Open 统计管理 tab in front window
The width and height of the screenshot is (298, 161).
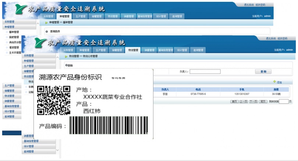click(182, 50)
